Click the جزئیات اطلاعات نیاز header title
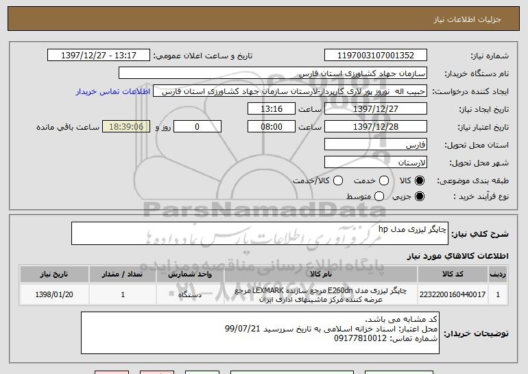 [x=467, y=19]
